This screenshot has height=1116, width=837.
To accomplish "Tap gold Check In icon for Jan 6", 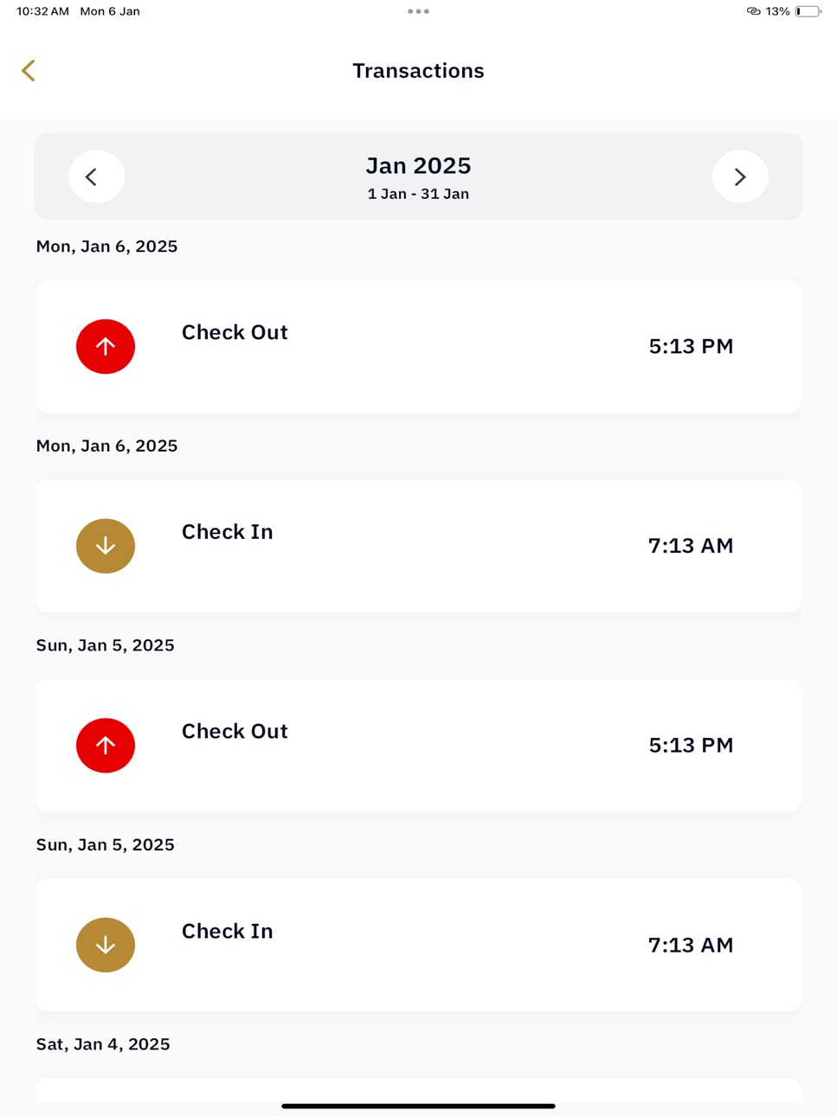I will coord(106,546).
